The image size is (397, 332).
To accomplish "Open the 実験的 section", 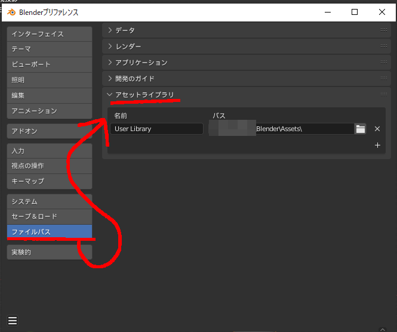I will (50, 252).
